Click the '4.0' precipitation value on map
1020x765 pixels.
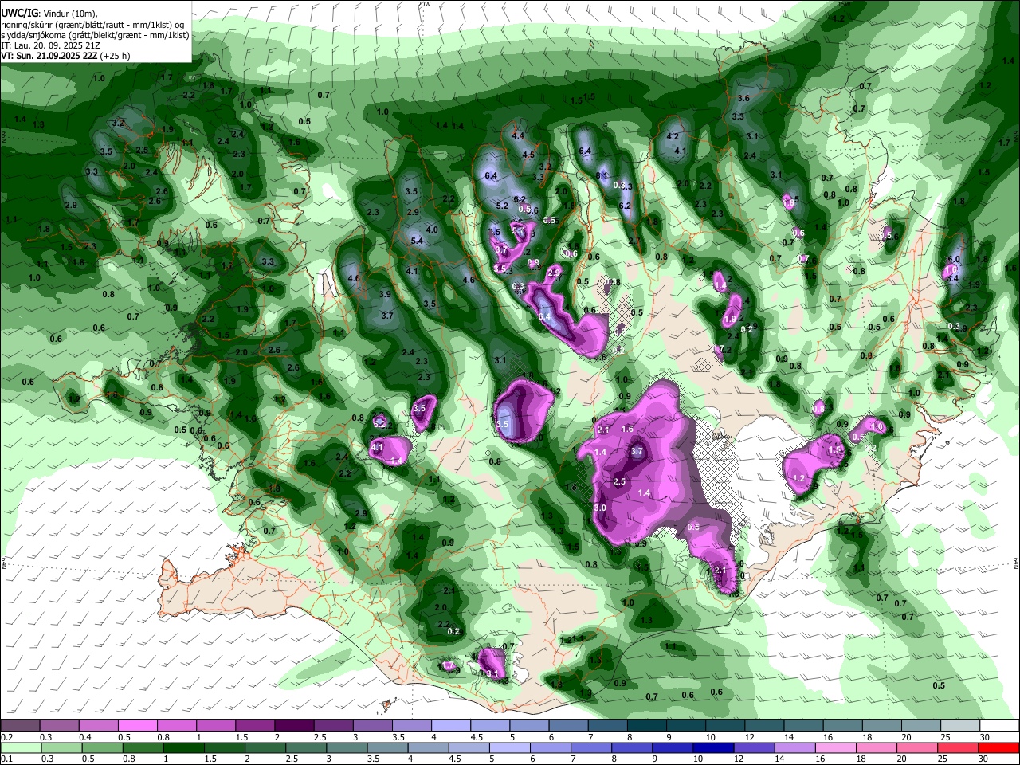(x=432, y=229)
